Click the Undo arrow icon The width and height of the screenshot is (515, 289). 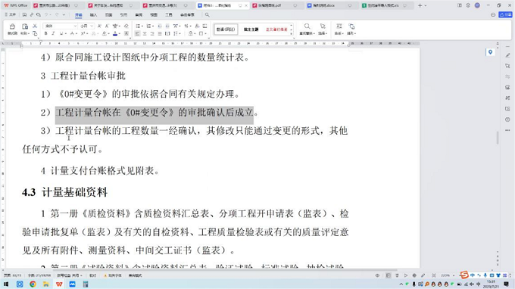click(46, 15)
